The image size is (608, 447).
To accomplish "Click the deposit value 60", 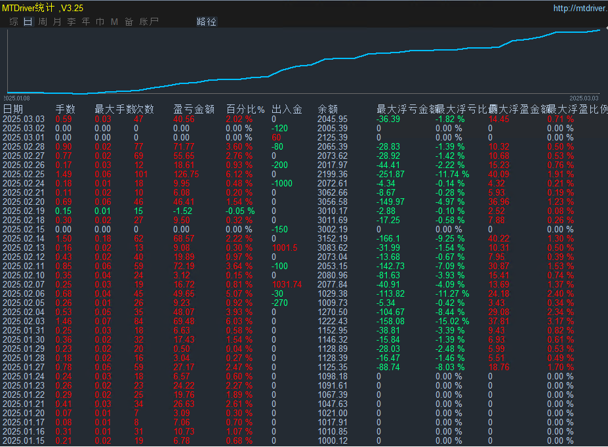I will point(277,137).
